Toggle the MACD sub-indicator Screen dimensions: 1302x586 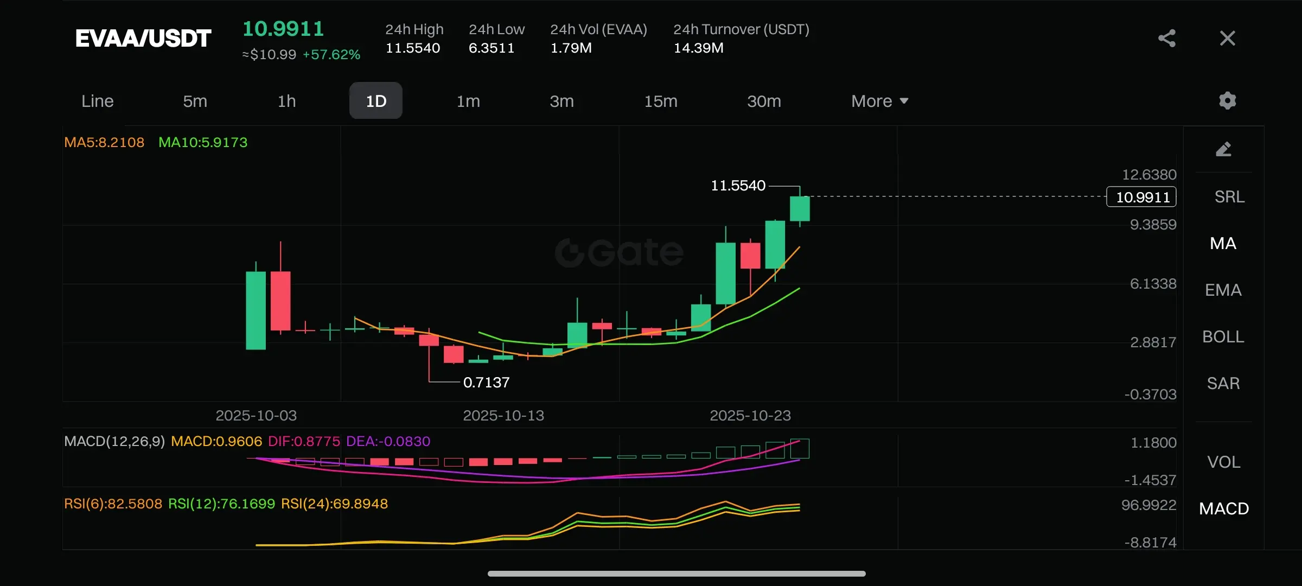tap(1223, 508)
